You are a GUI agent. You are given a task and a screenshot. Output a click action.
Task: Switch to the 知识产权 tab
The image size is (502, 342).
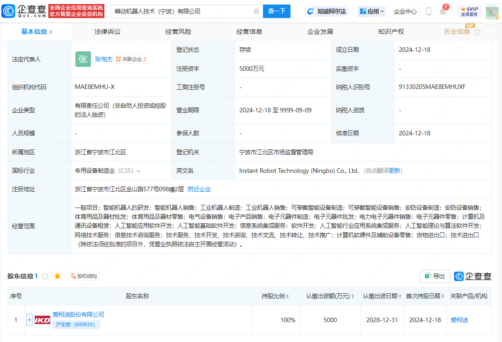[391, 32]
